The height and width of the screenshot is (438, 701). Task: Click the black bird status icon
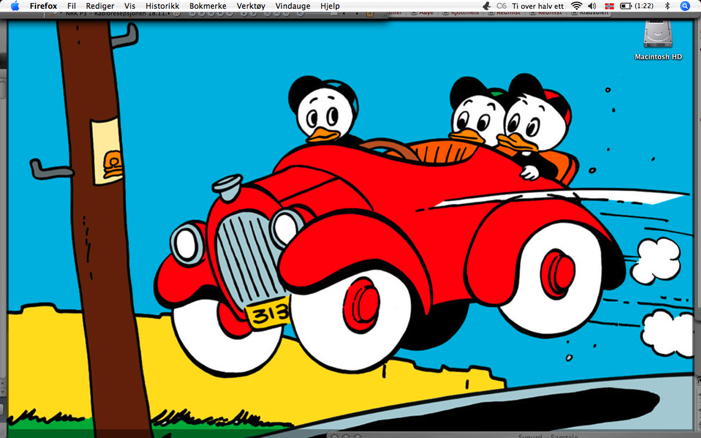pos(486,6)
